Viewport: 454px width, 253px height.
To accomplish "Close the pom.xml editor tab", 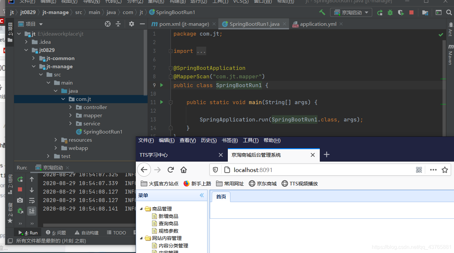I will click(x=214, y=24).
